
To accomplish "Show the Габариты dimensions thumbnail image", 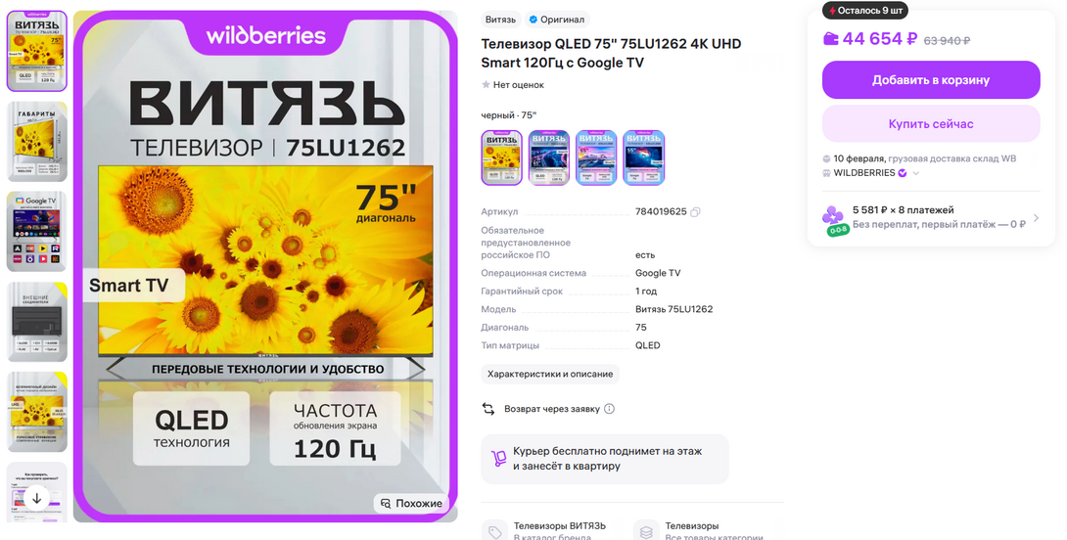I will (x=37, y=142).
